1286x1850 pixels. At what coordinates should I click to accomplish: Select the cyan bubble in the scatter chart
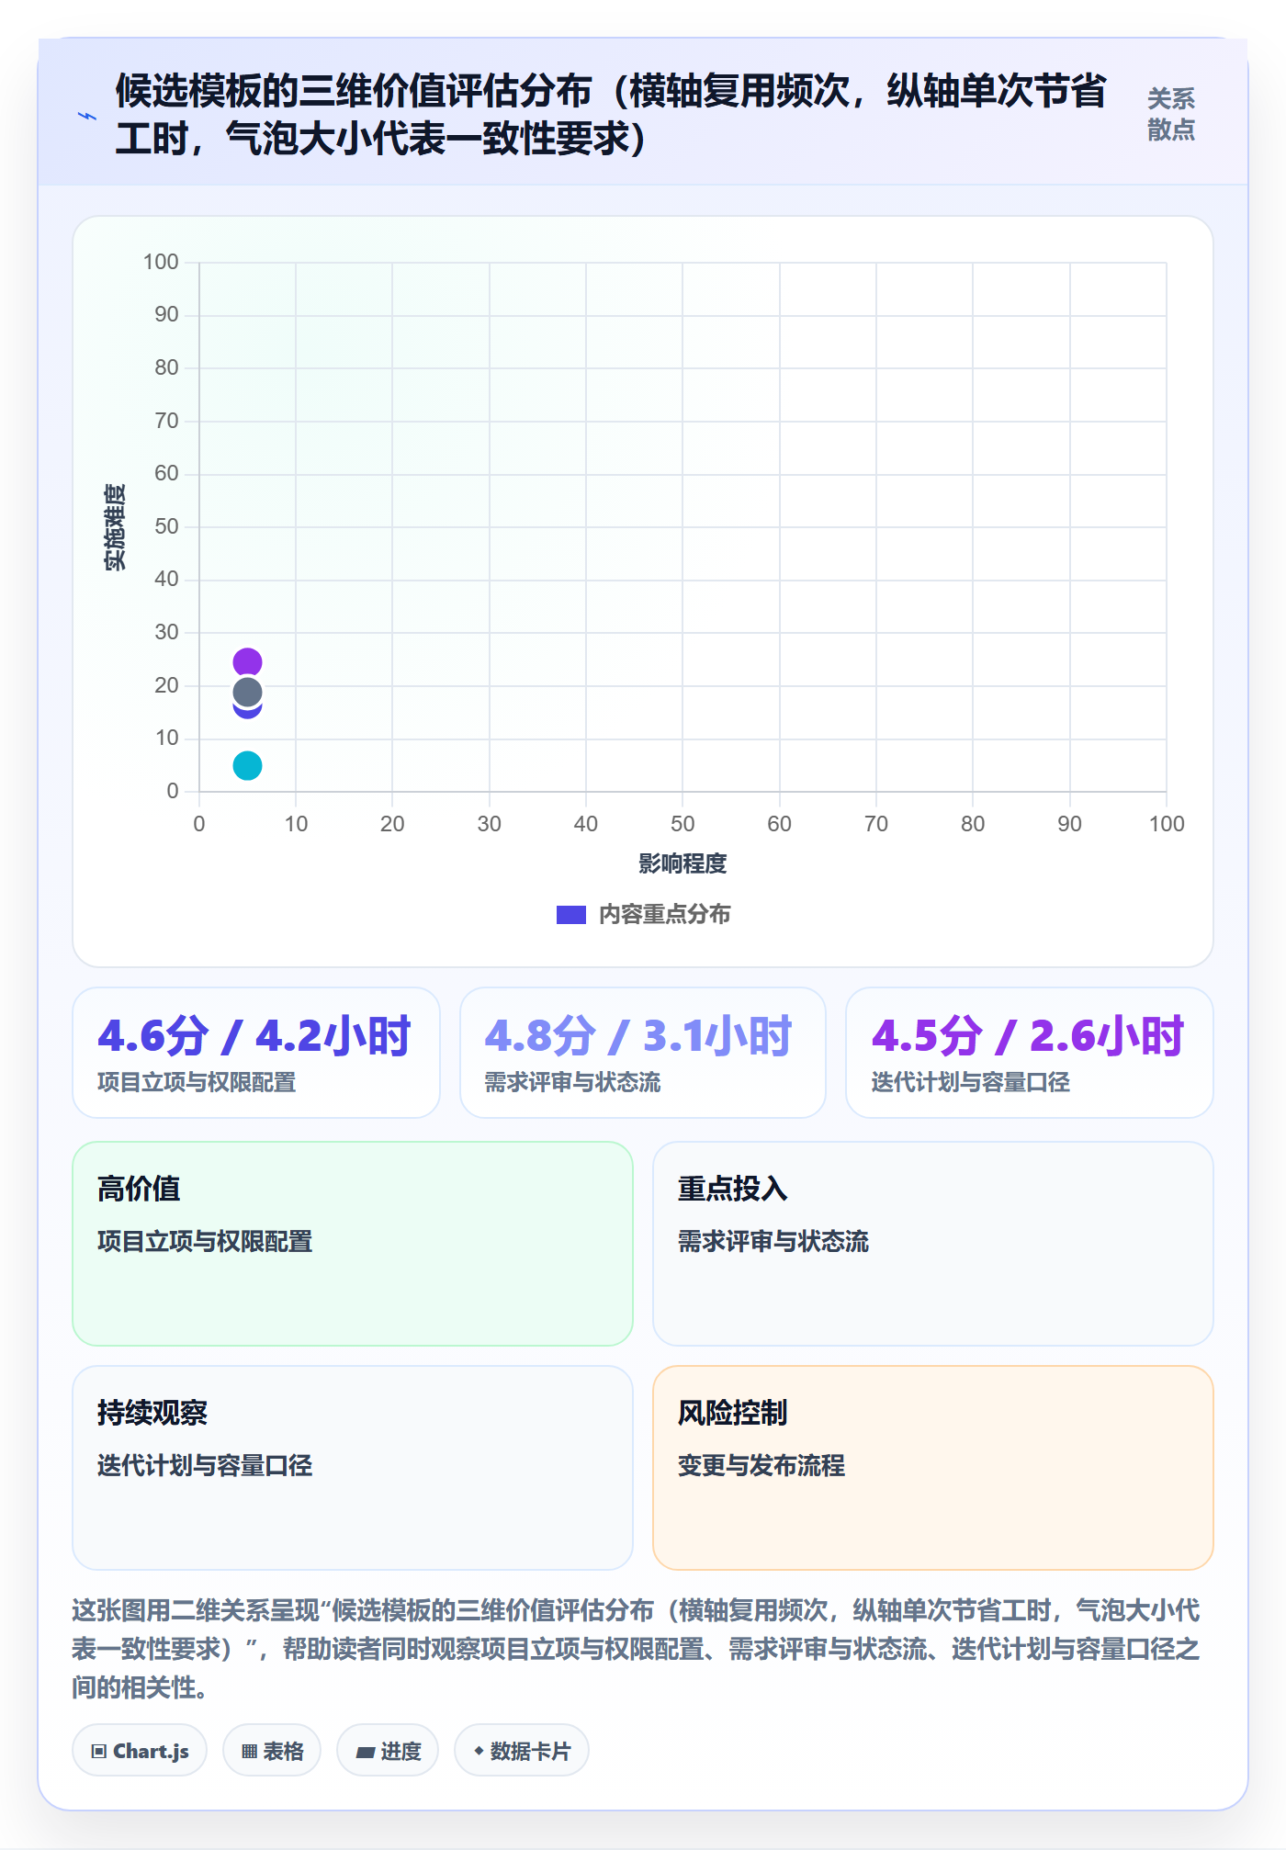(247, 765)
